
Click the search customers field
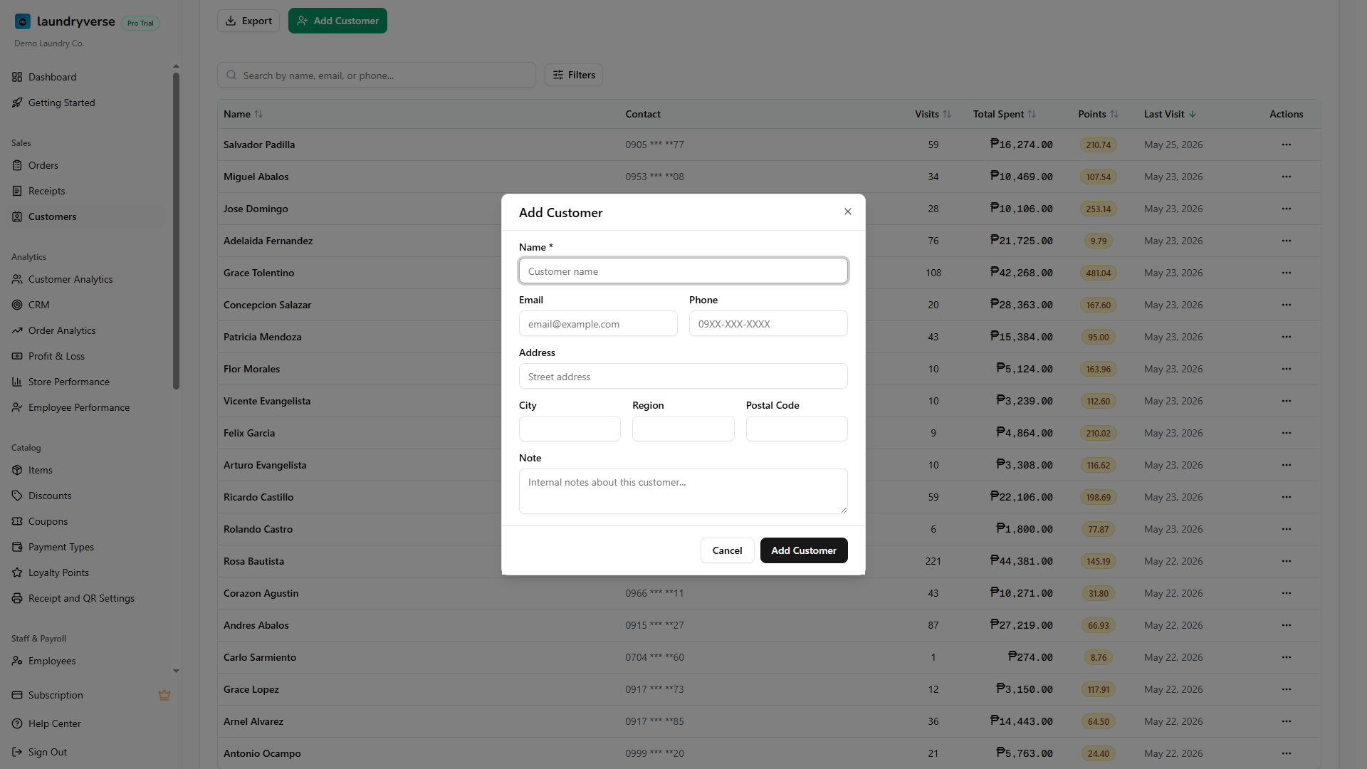[x=377, y=75]
